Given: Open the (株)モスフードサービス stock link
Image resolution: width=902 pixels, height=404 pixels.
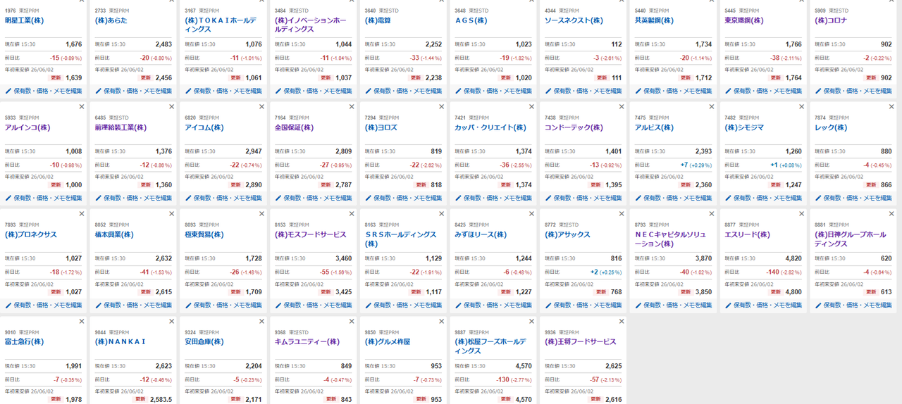Looking at the screenshot, I should point(311,234).
